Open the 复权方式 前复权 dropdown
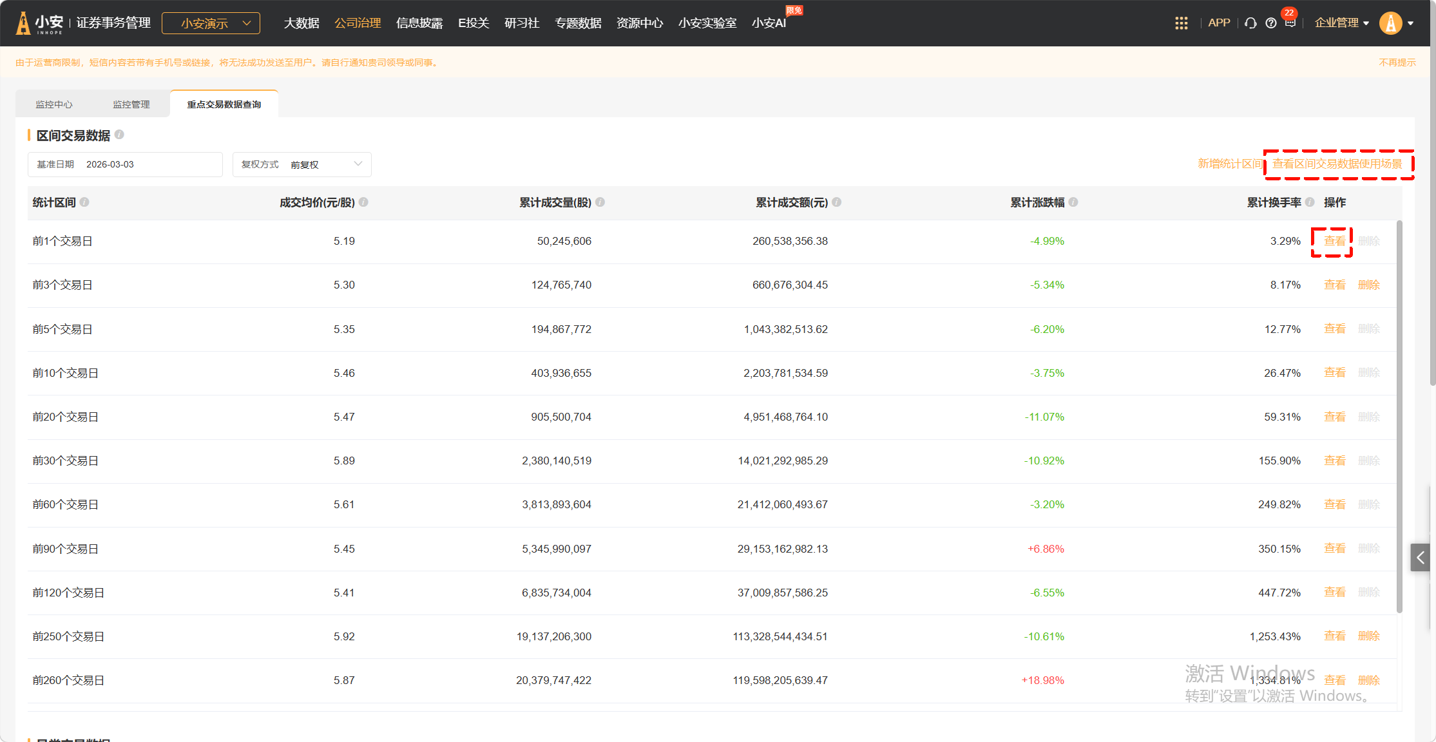Viewport: 1436px width, 742px height. (302, 164)
